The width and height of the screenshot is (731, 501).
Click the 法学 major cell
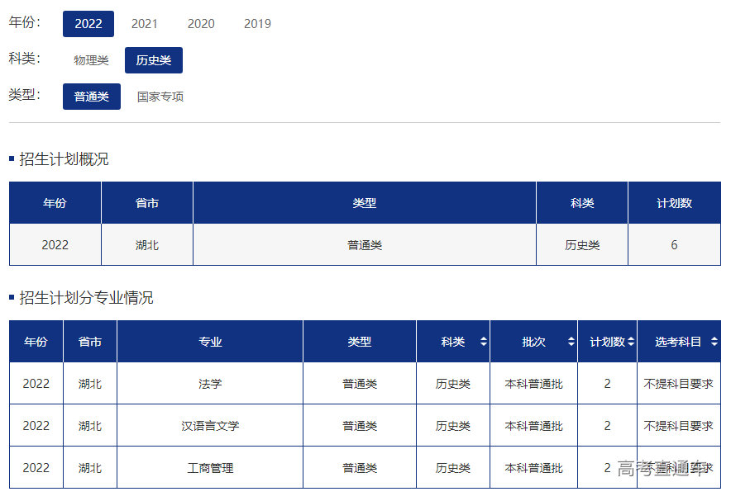pos(210,384)
